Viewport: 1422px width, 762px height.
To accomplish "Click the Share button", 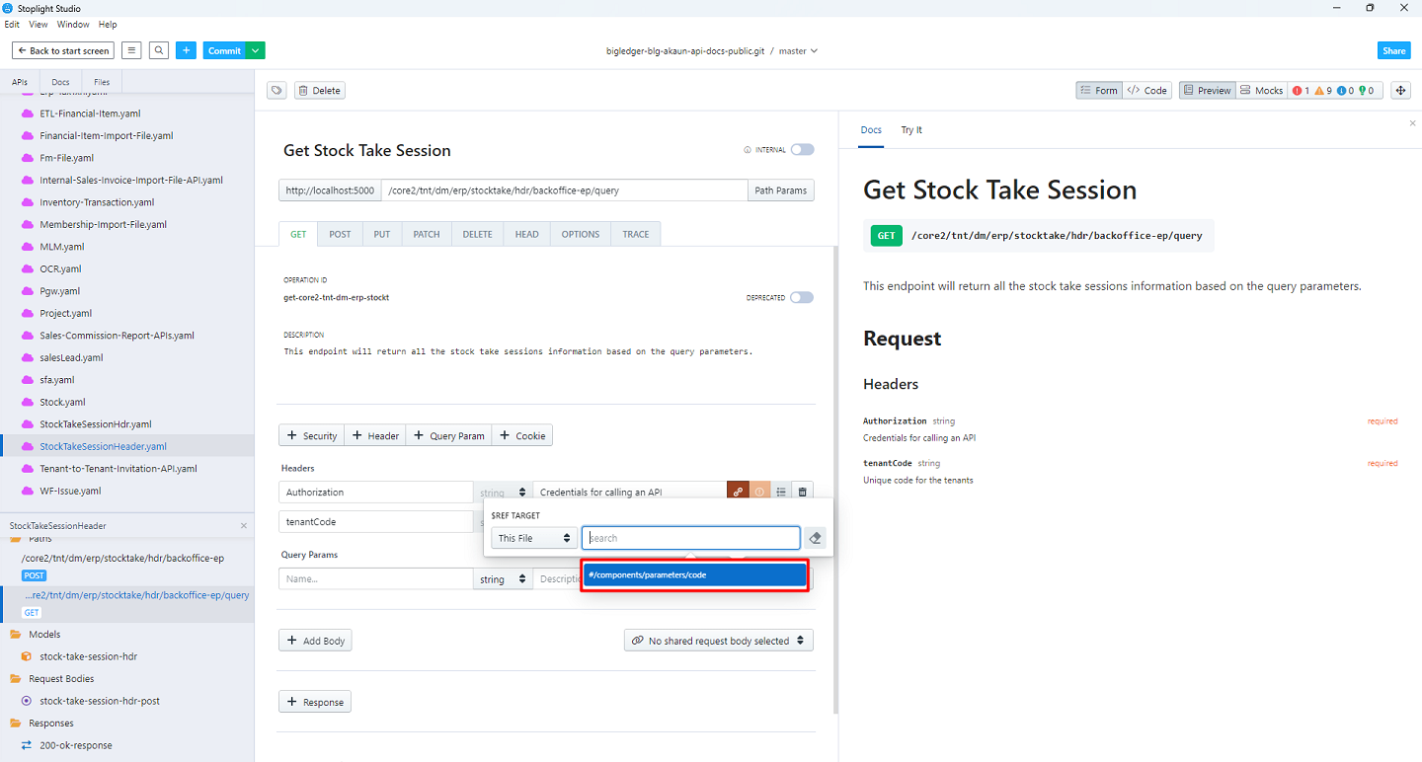I will point(1393,50).
